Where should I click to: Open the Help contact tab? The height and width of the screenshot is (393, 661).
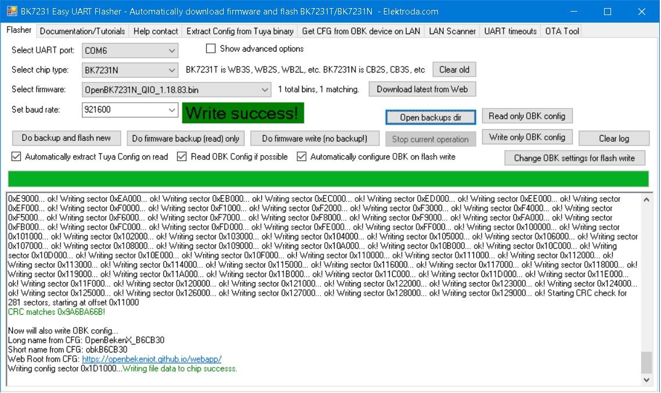click(156, 31)
